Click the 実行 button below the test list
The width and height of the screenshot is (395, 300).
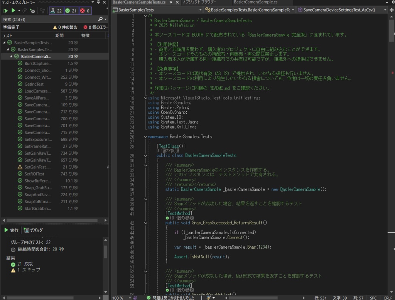pos(12,230)
